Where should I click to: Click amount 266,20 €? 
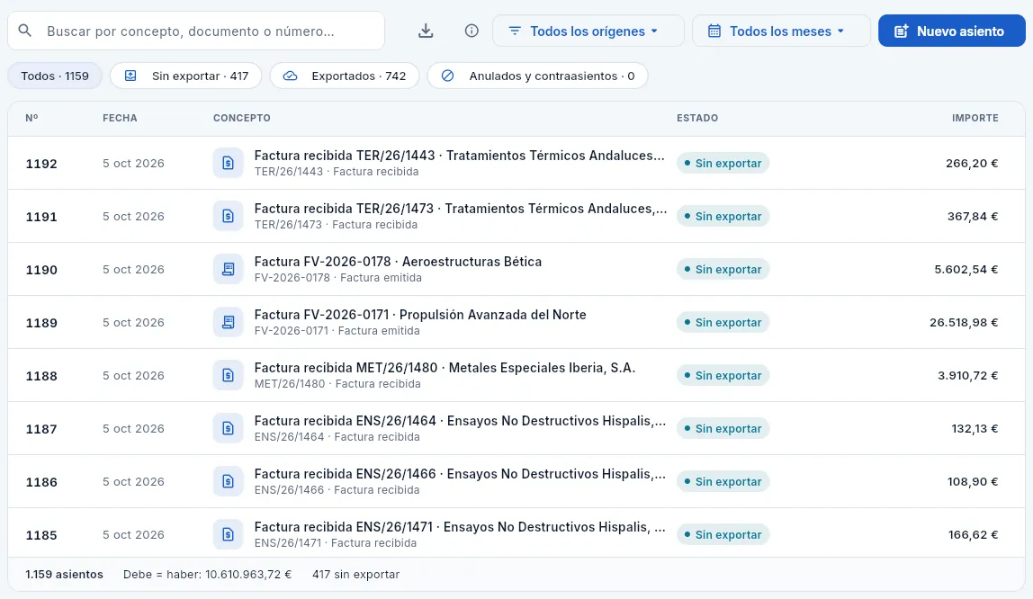972,164
